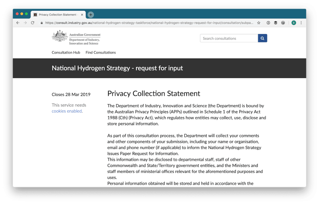Image resolution: width=319 pixels, height=204 pixels.
Task: Click the blue search magnifier button
Action: 262,38
